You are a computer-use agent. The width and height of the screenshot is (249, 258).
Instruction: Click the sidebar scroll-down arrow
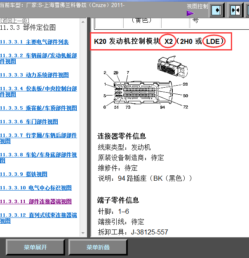pos(83,233)
